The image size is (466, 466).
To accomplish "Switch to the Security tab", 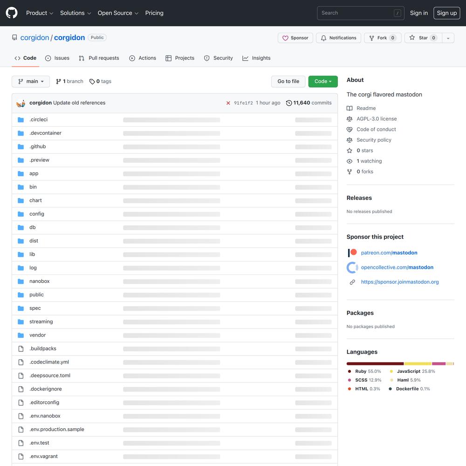I will point(219,58).
